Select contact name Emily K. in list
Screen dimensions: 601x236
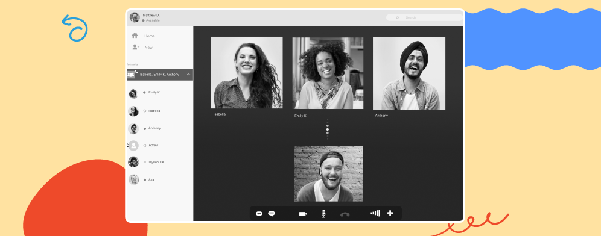154,93
